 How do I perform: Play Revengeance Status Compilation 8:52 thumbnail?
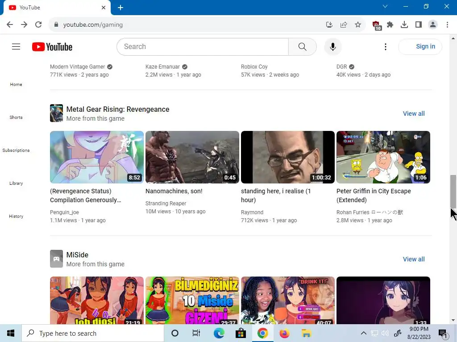(x=97, y=157)
